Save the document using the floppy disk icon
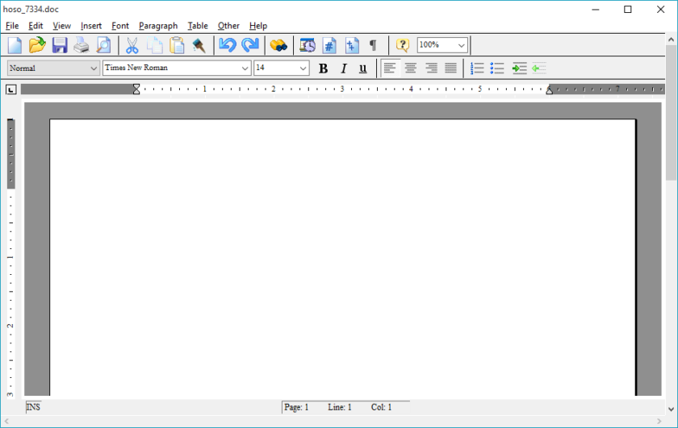The image size is (678, 428). tap(60, 45)
